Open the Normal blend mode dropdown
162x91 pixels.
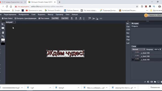pyautogui.click(x=138, y=50)
